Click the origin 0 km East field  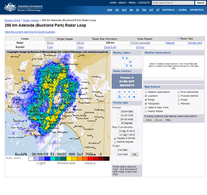(x=123, y=150)
